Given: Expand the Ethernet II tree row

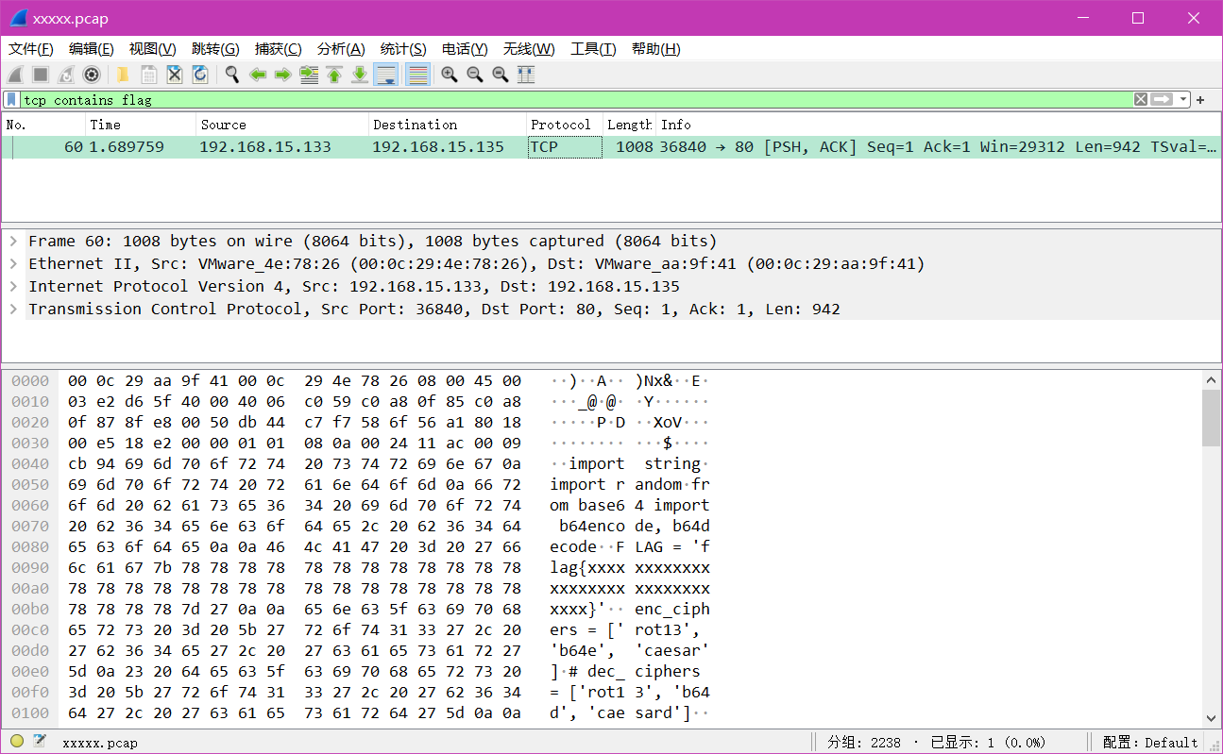Looking at the screenshot, I should [x=13, y=263].
